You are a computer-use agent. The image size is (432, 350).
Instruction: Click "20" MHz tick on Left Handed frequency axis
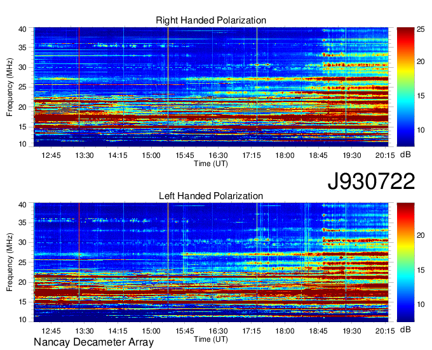tap(23, 282)
